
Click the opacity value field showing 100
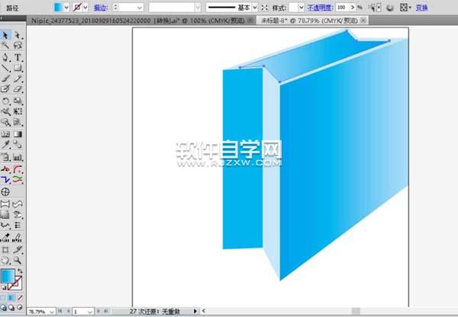342,8
